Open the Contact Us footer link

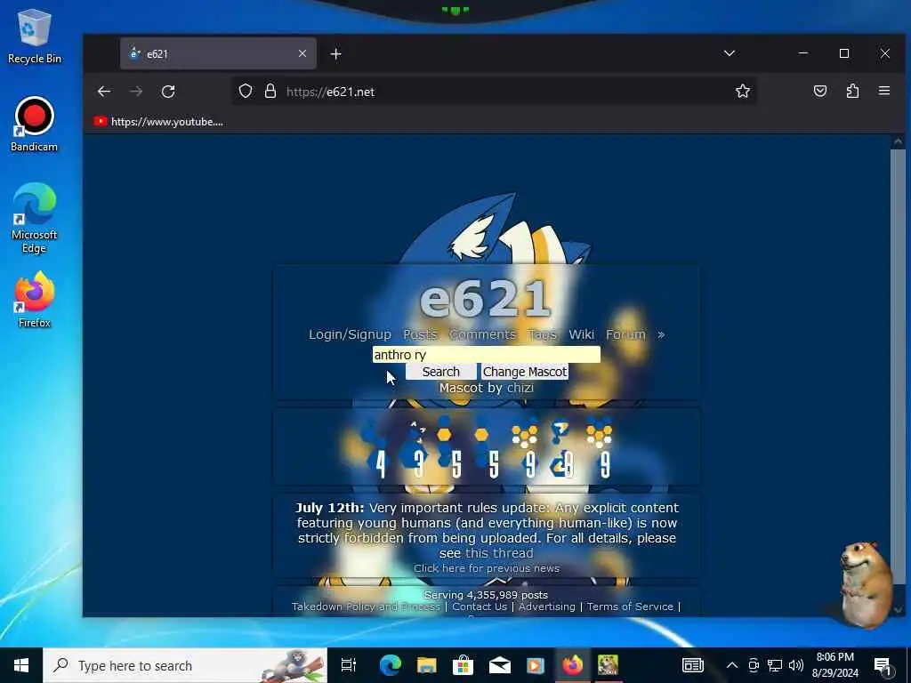(x=480, y=607)
